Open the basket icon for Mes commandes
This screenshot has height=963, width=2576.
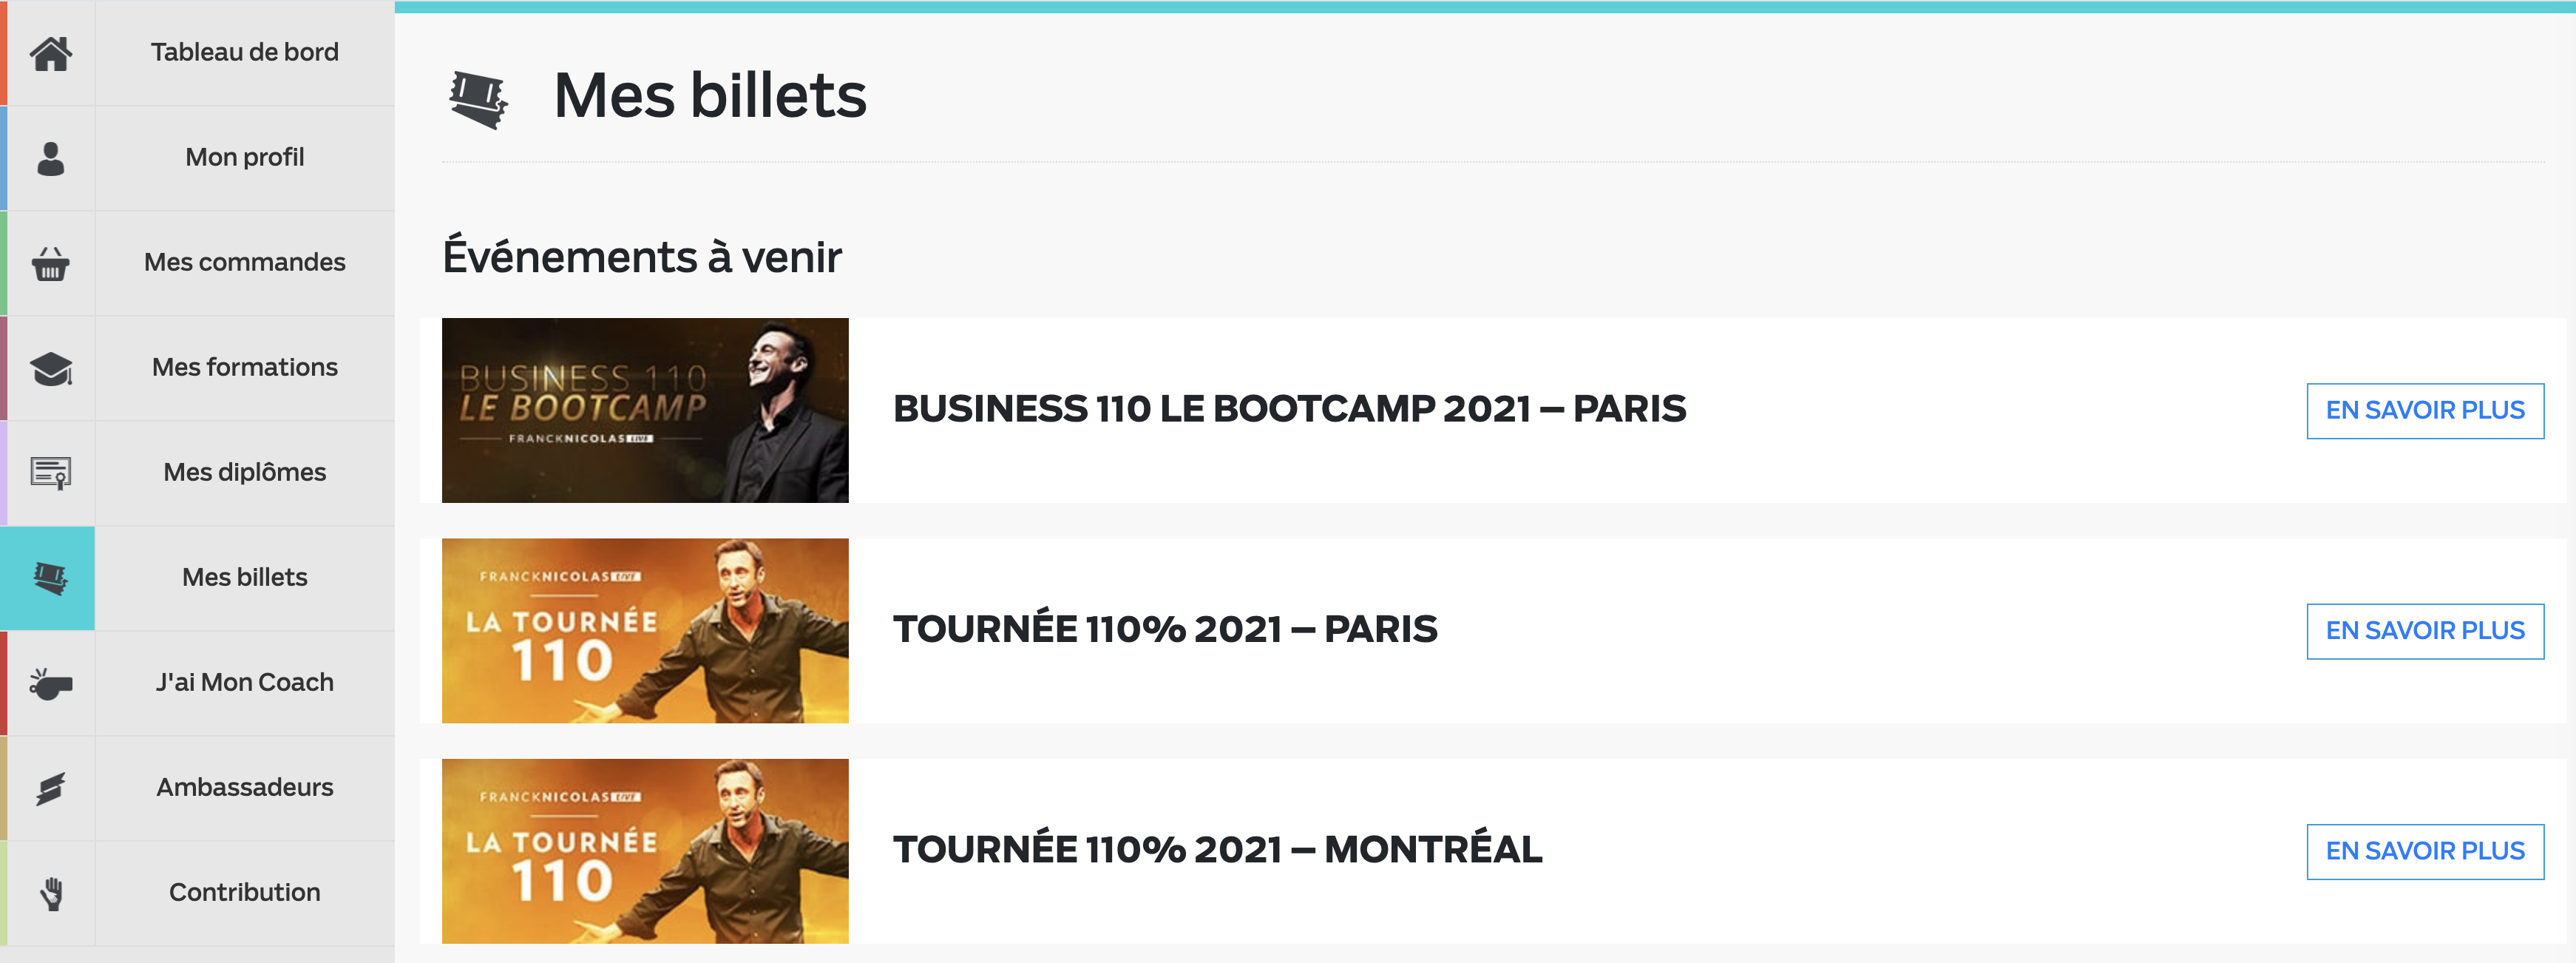click(x=51, y=264)
